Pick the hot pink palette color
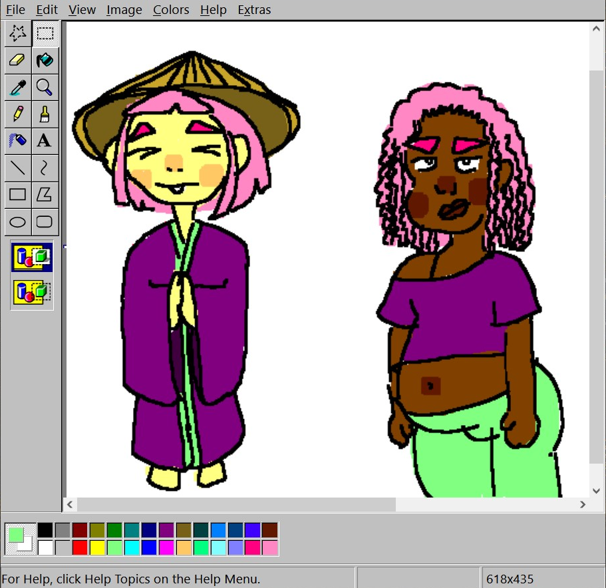 pyautogui.click(x=253, y=548)
